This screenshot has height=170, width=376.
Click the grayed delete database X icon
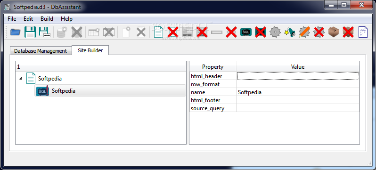[x=77, y=32]
